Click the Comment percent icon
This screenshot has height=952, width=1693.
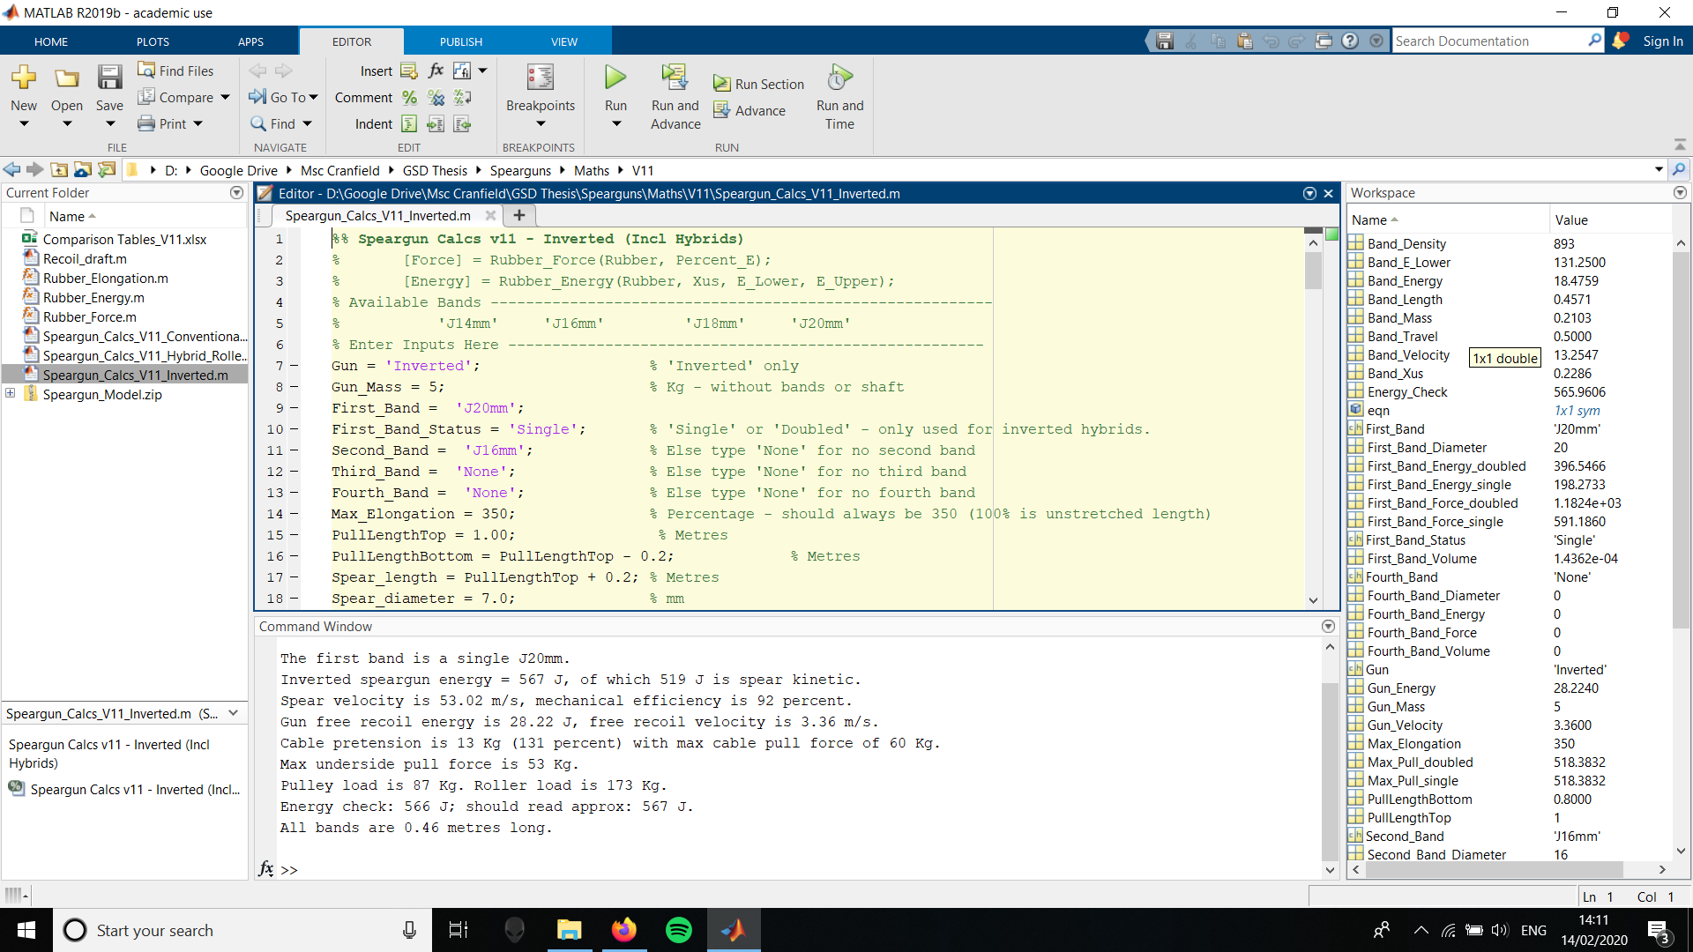409,98
